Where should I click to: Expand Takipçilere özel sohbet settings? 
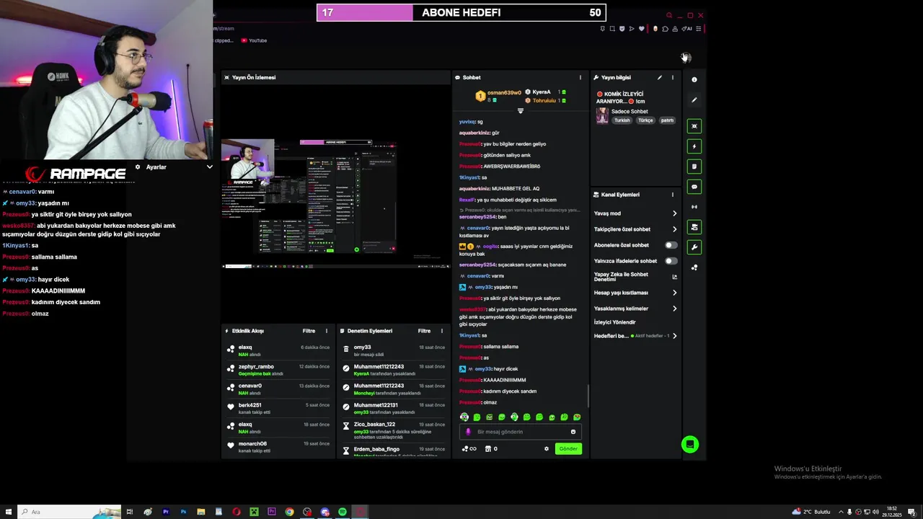tap(674, 229)
